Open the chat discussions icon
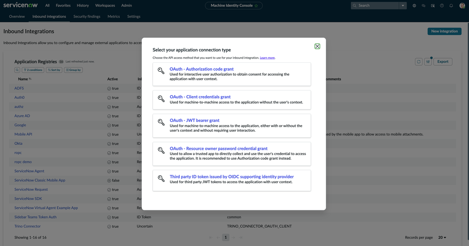The image size is (469, 246). (423, 5)
